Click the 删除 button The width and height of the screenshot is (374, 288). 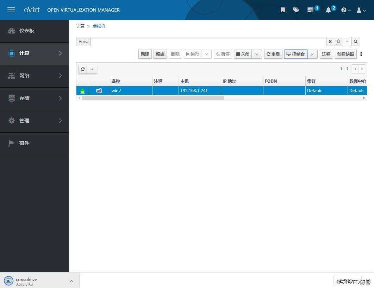click(x=175, y=54)
